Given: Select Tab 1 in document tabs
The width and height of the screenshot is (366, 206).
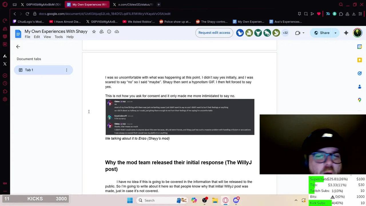Looking at the screenshot, I should pos(43,70).
